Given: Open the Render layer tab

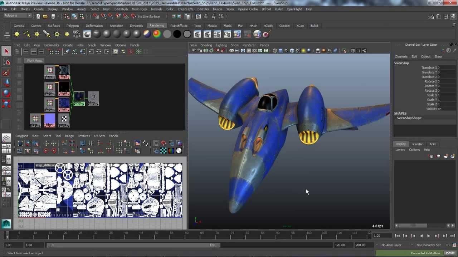Looking at the screenshot, I should [417, 144].
